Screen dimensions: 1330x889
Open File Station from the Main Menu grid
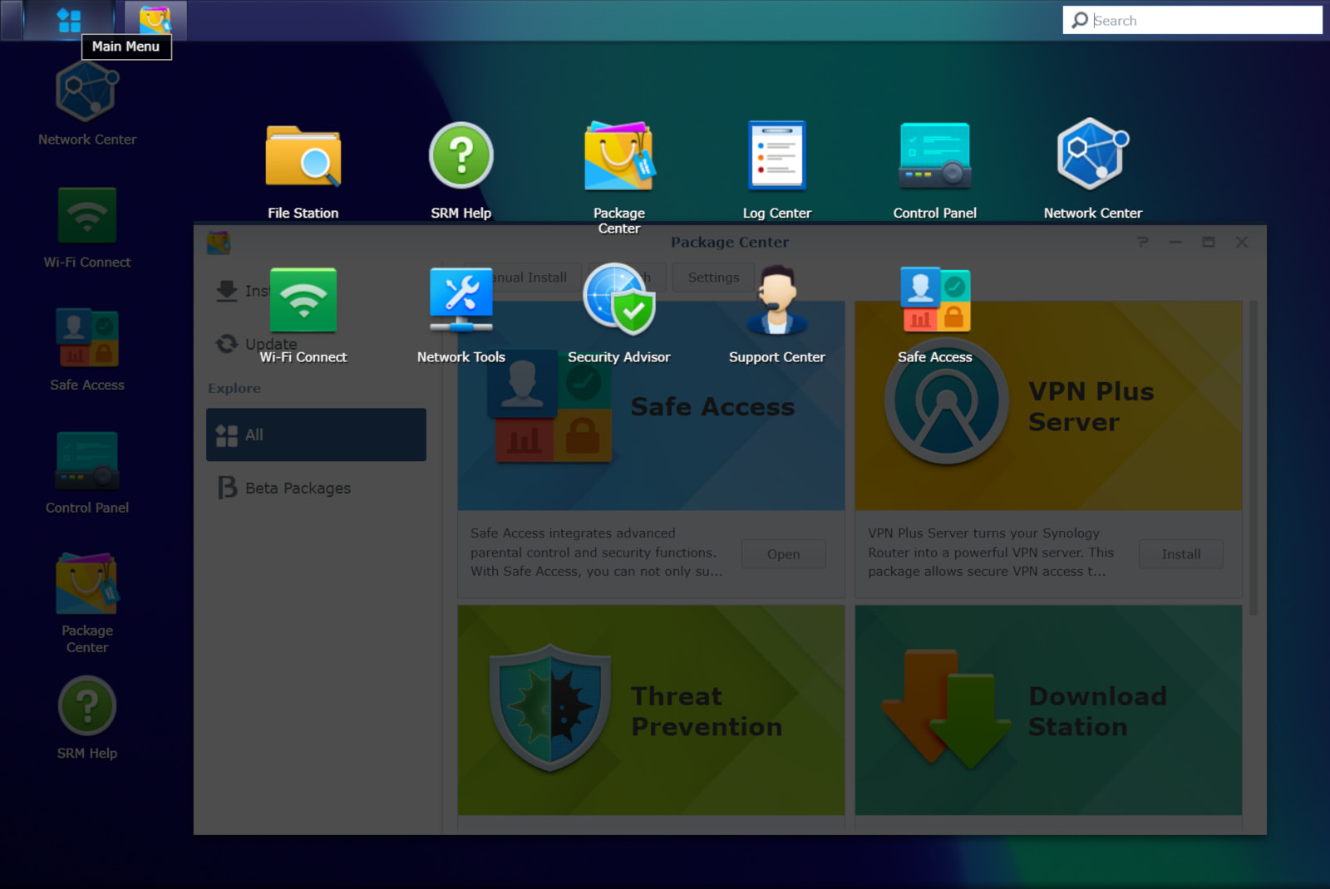pyautogui.click(x=303, y=158)
